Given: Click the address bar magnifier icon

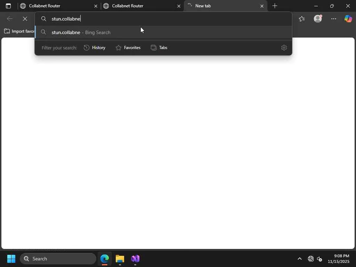Looking at the screenshot, I should tap(43, 19).
